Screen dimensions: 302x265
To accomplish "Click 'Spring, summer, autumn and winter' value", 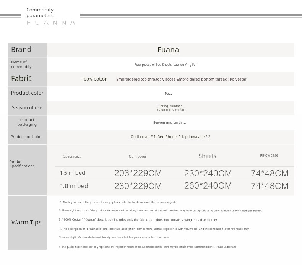I will pyautogui.click(x=170, y=107).
